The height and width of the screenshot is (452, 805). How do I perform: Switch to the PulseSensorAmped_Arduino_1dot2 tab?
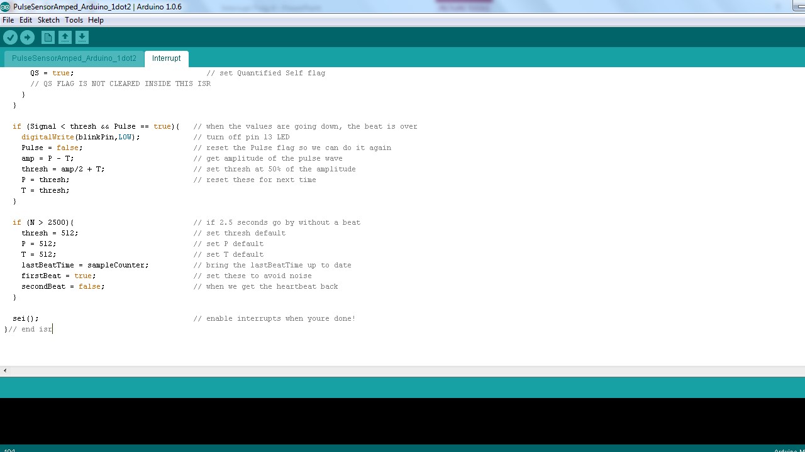tap(74, 58)
